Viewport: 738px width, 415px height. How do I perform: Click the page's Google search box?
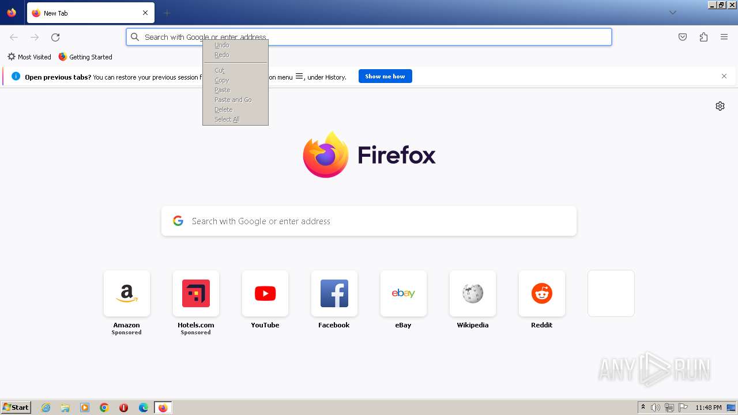[x=369, y=221]
